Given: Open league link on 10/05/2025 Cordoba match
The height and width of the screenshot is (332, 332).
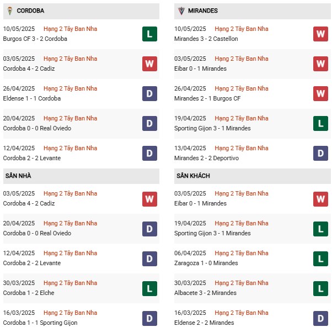Looking at the screenshot, I should point(70,29).
